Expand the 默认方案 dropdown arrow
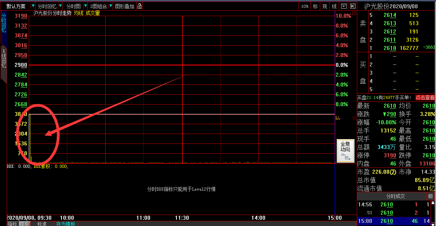 pos(32,6)
